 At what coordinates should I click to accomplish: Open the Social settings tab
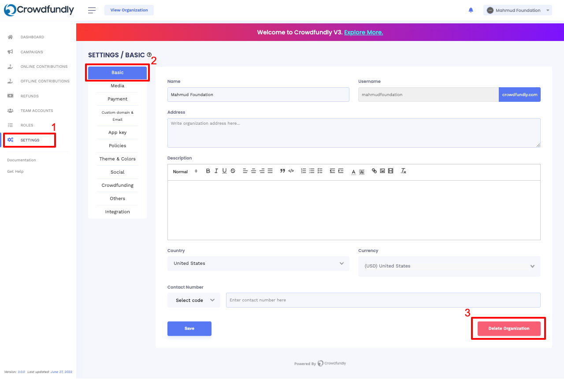[x=117, y=172]
